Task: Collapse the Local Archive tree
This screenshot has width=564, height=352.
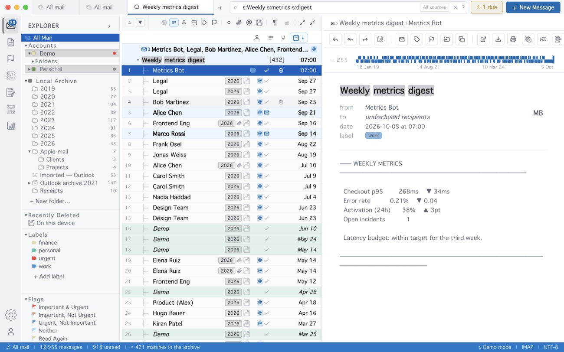Action: (26, 81)
